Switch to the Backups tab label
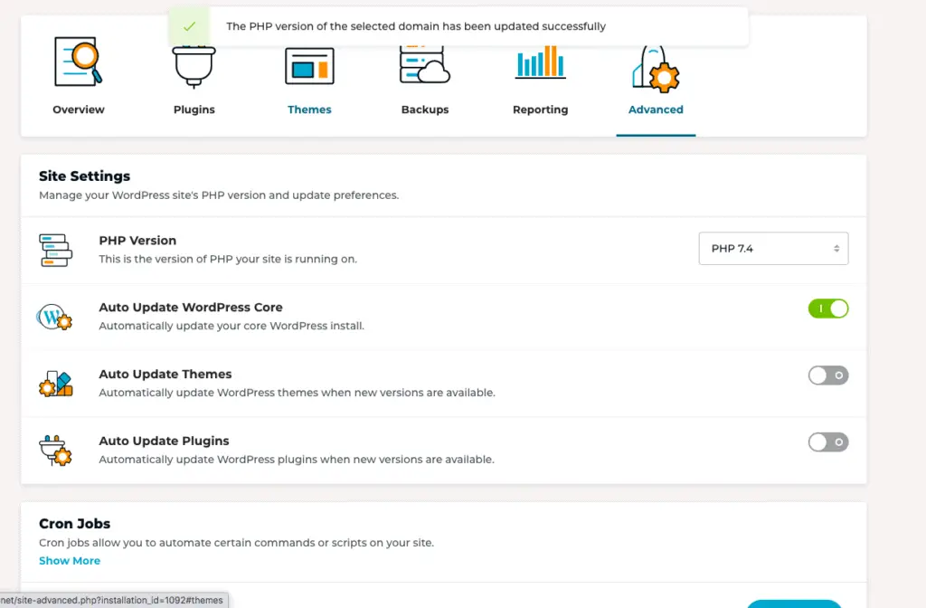 425,109
